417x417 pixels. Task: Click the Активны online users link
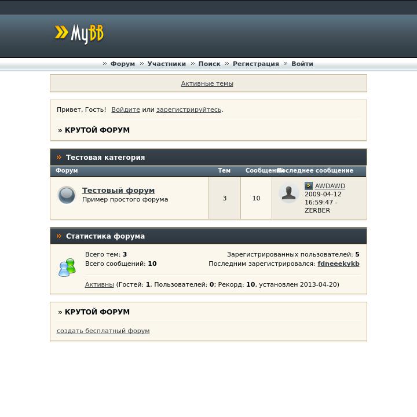100,284
